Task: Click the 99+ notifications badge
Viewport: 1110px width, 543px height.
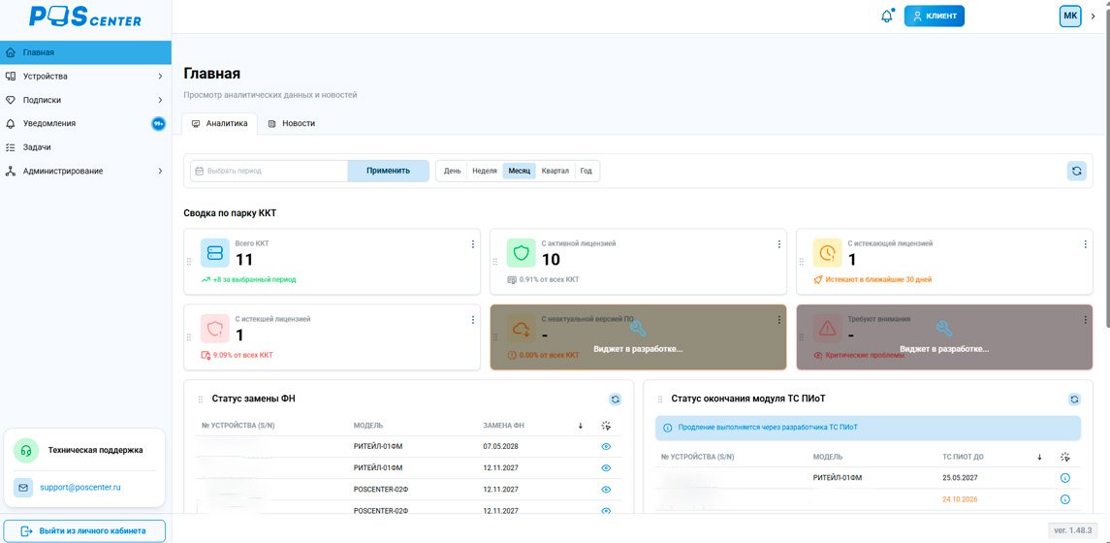Action: tap(159, 124)
